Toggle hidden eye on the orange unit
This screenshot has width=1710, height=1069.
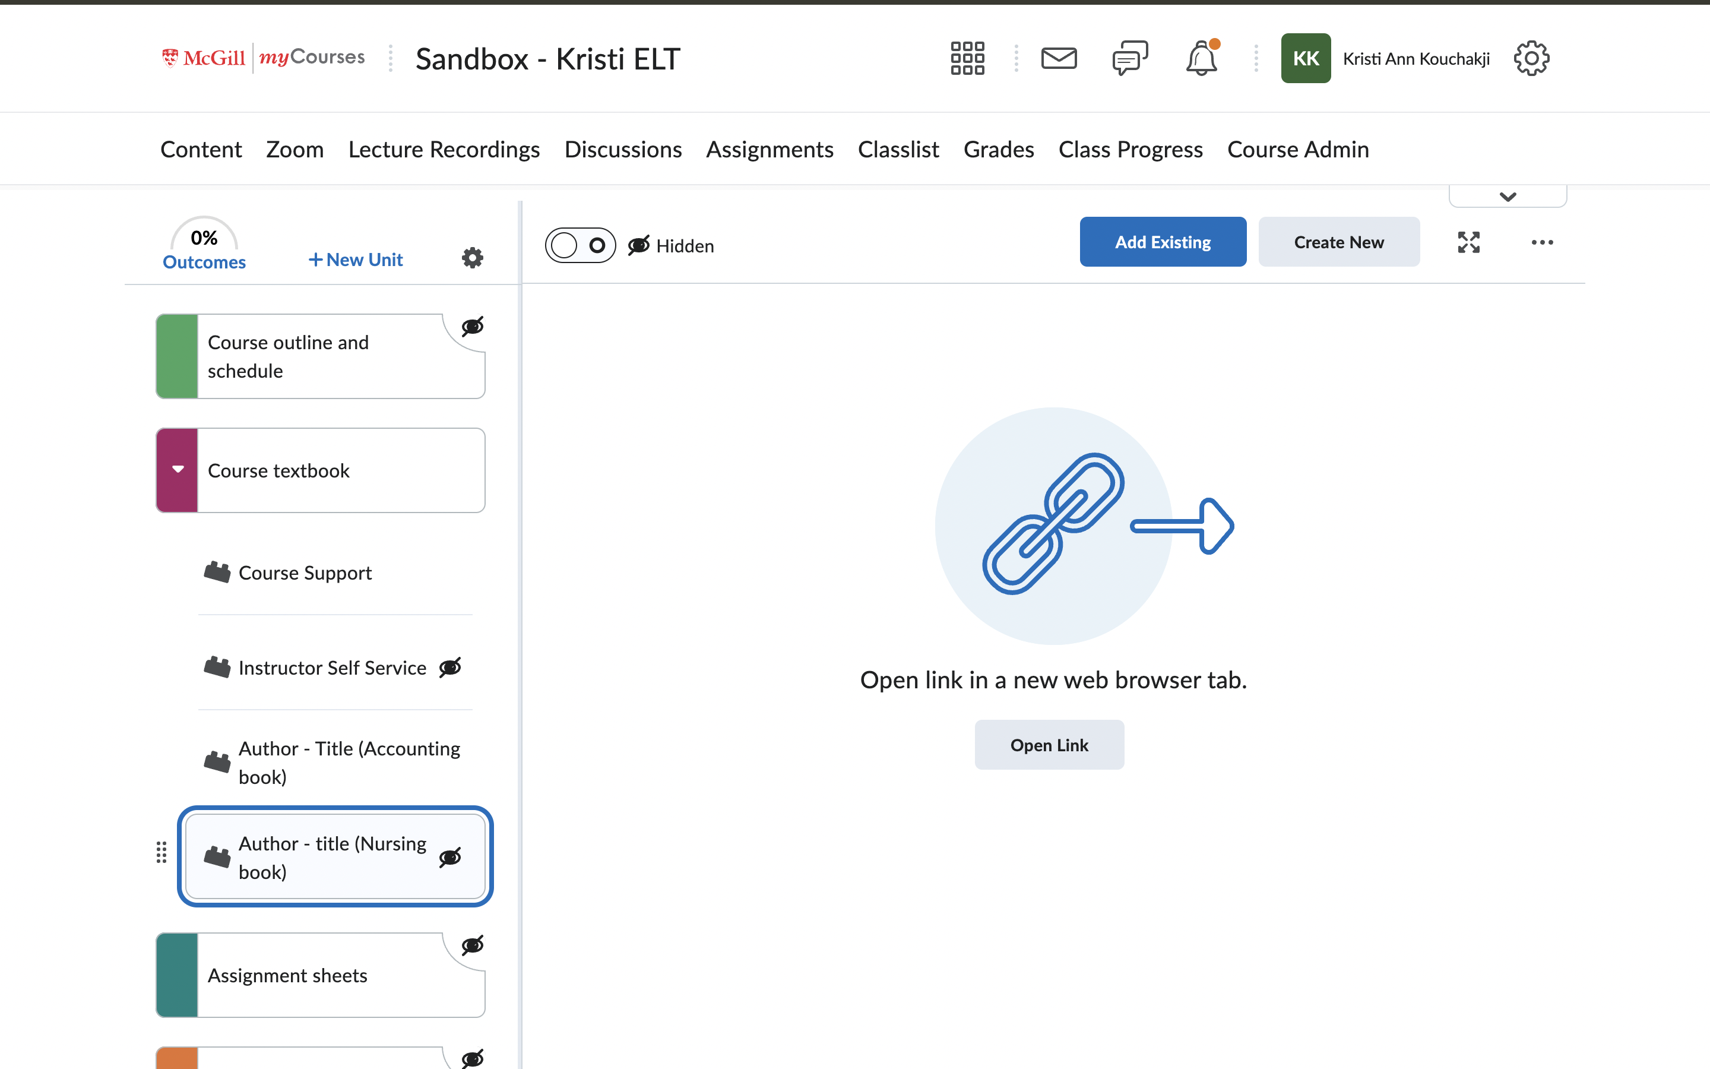click(472, 1058)
